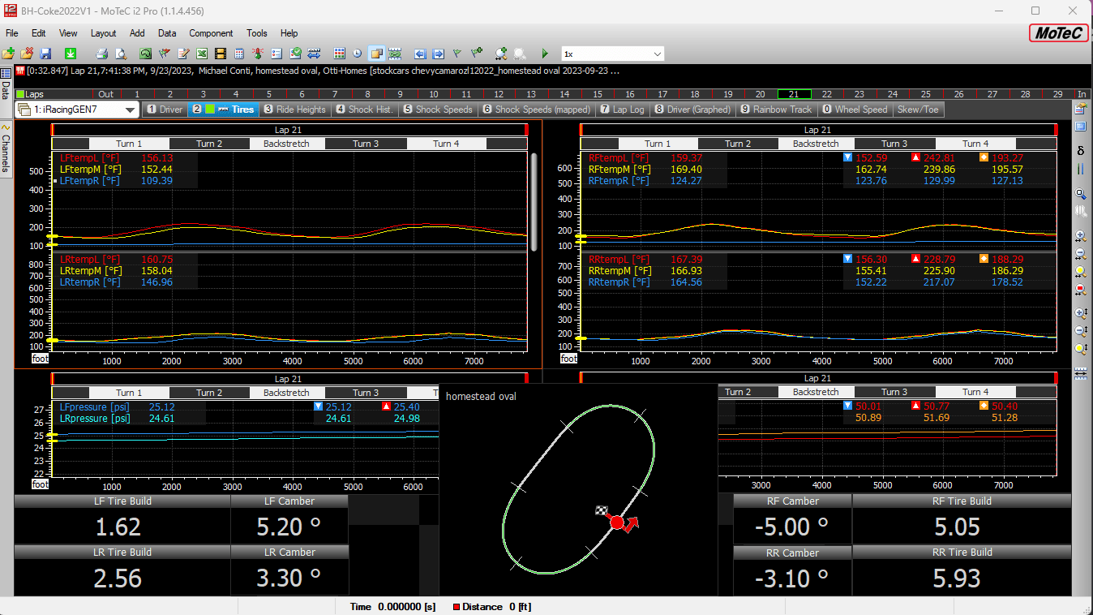
Task: Open the iRacingGEN7 workbook dropdown
Action: point(131,110)
